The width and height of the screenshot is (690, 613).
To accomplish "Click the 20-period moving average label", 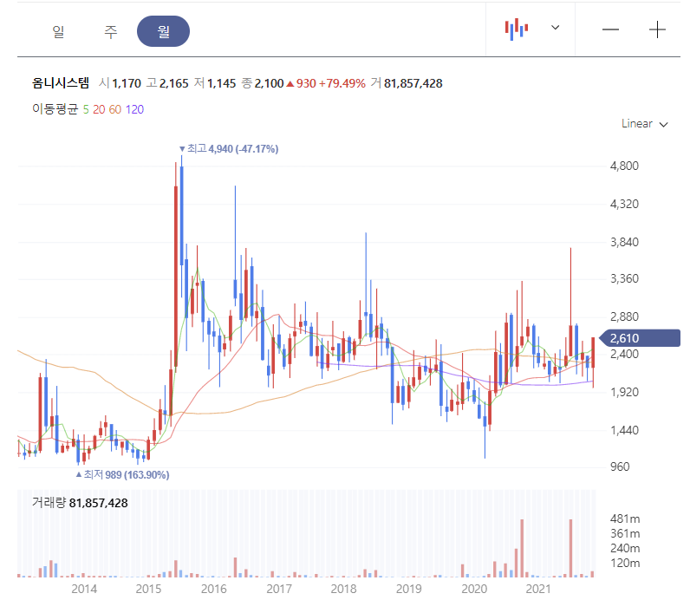I will point(99,109).
